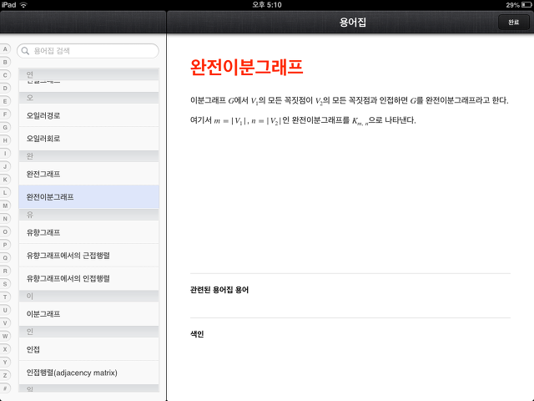The width and height of the screenshot is (534, 401).
Task: Open the 유향그래프 entry
Action: pyautogui.click(x=89, y=232)
